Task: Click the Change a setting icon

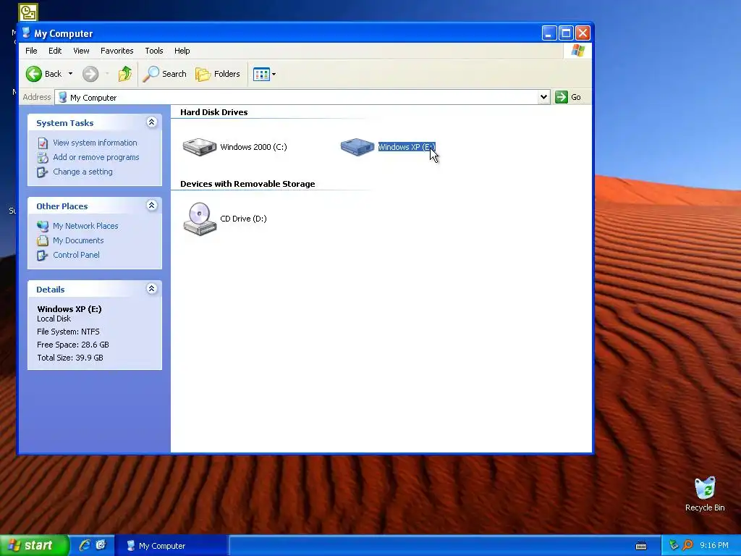Action: (x=43, y=172)
